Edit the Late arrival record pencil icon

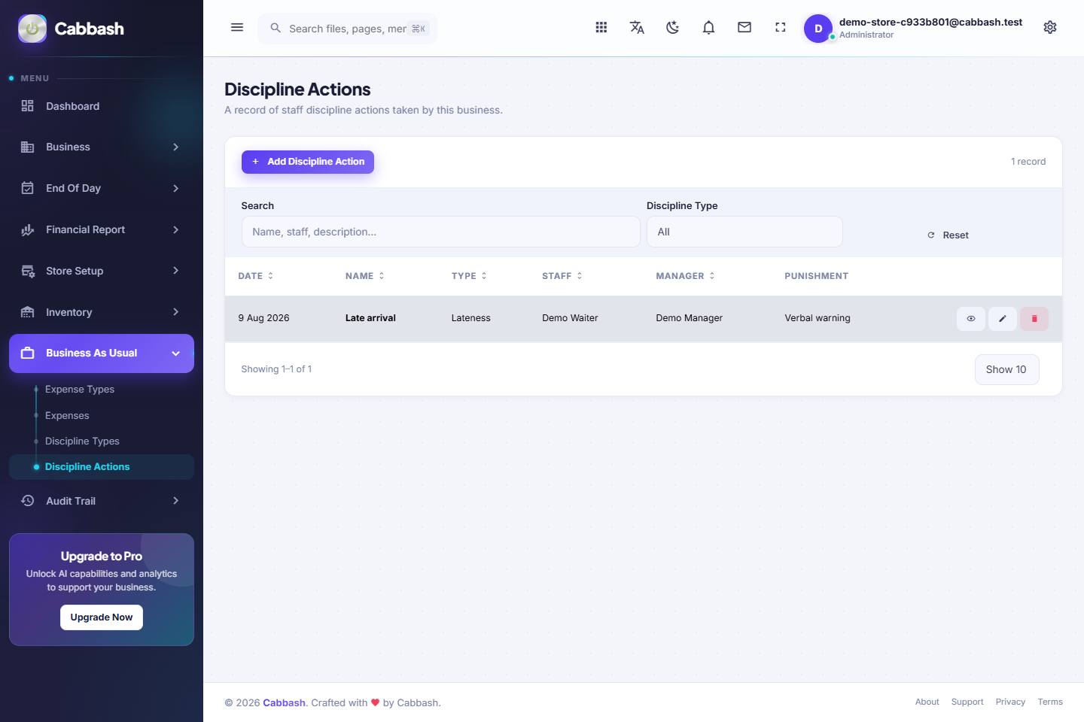click(1003, 319)
